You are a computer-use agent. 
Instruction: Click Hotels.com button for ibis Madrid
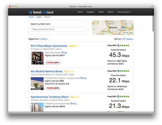click(x=52, y=88)
